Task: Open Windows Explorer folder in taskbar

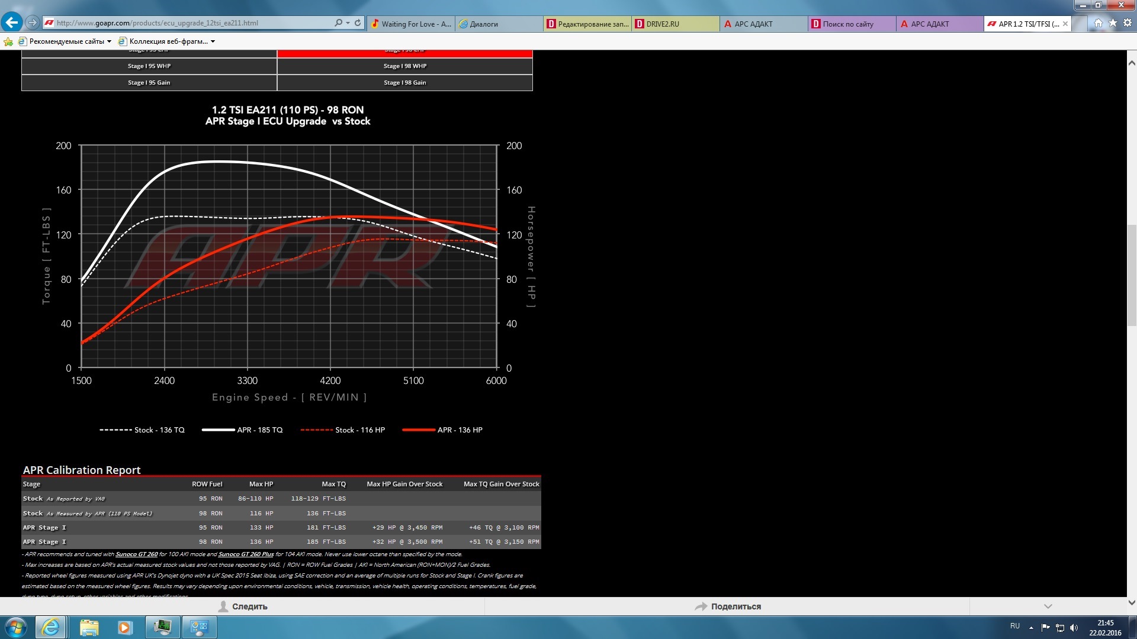Action: pos(89,627)
